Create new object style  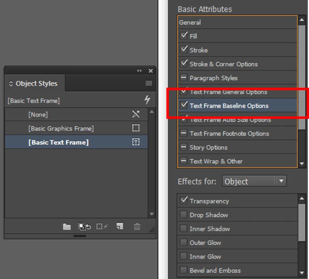tap(120, 226)
